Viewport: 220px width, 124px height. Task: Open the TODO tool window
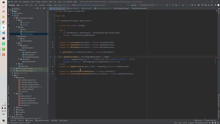(14, 121)
